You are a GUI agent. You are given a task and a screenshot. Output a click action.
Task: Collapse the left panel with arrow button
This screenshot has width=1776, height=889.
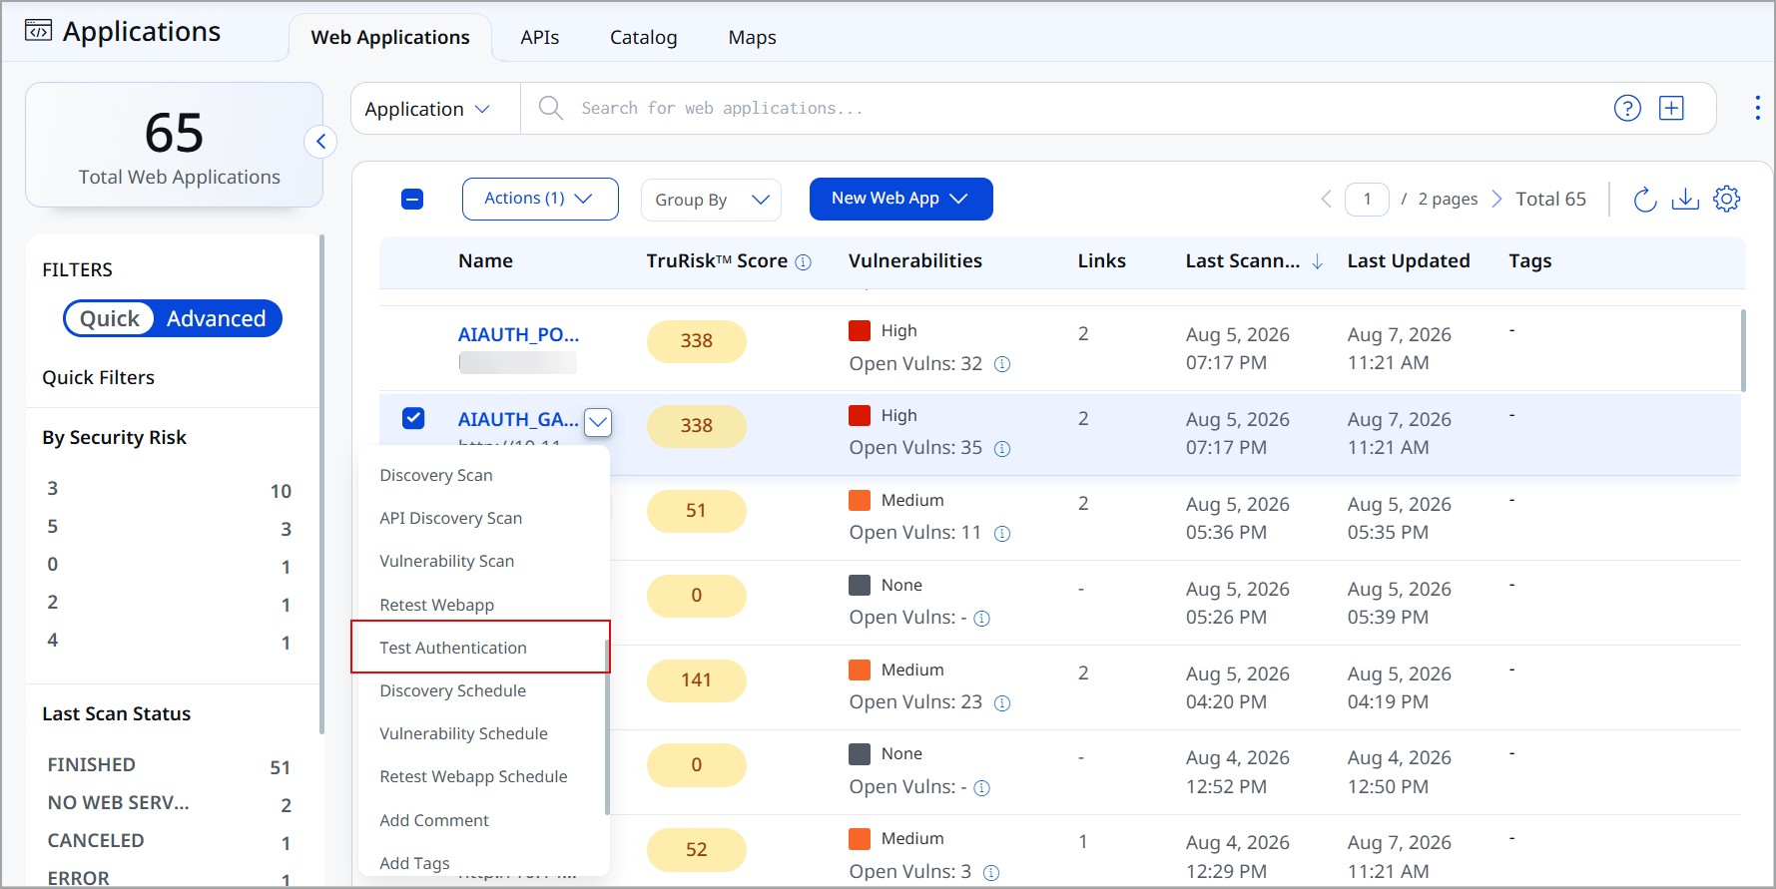pos(320,142)
